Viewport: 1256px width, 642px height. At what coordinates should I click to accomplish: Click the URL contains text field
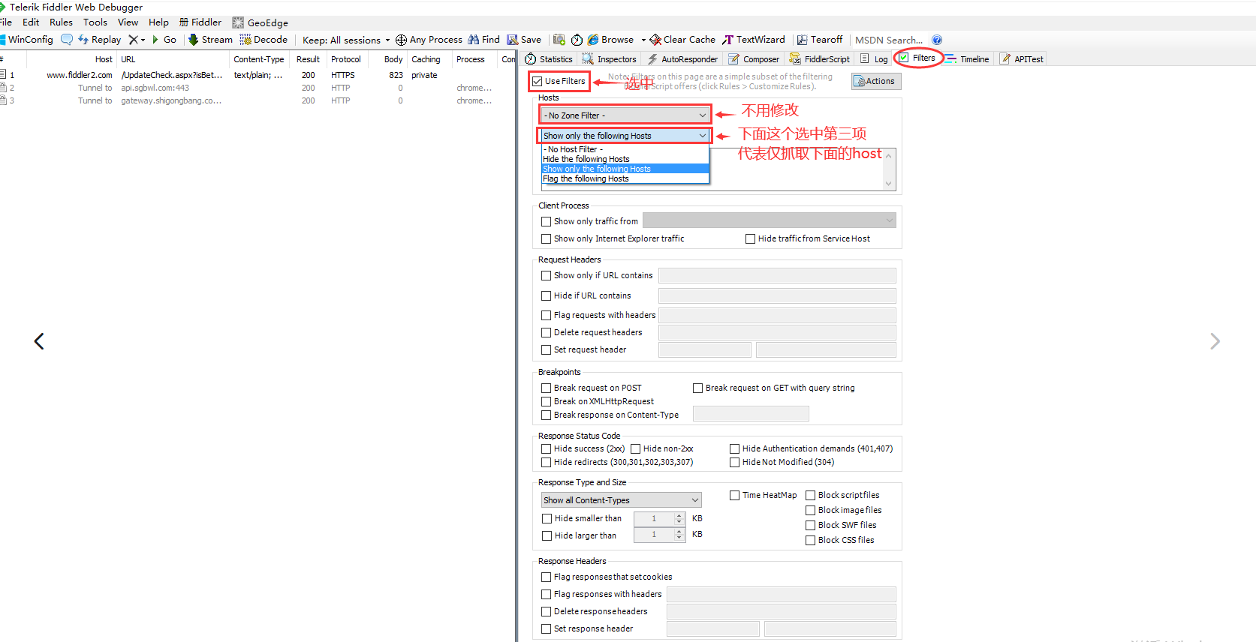[777, 275]
